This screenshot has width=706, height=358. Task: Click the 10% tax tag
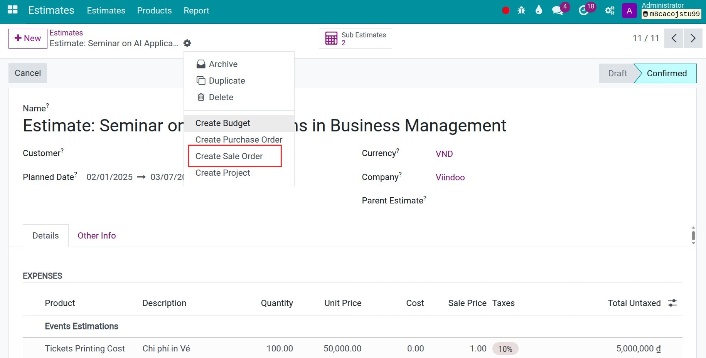coord(505,349)
